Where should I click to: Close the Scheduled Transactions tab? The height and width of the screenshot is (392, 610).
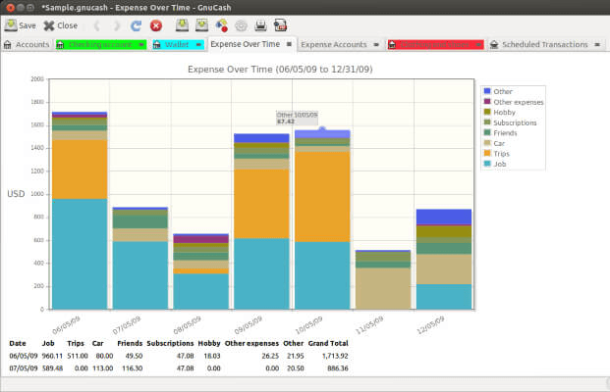point(597,45)
